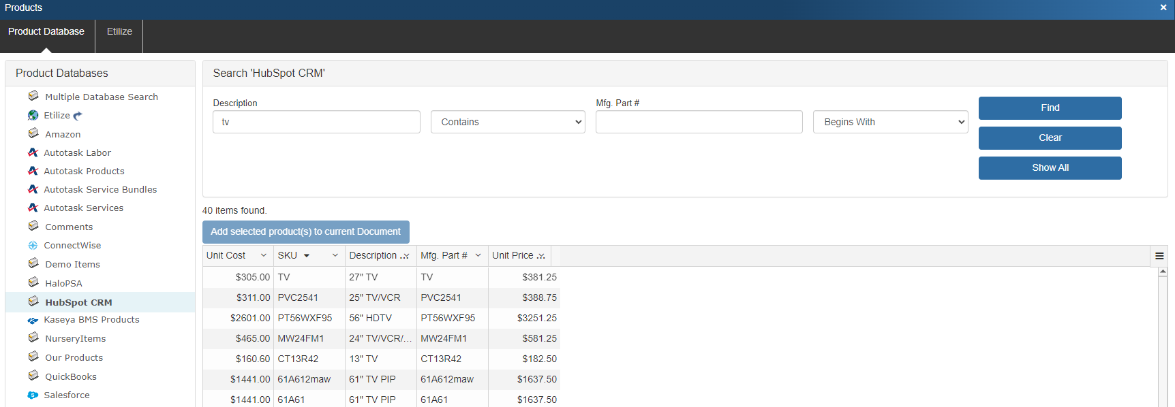Add selected products to current Document
The image size is (1175, 407).
click(305, 231)
